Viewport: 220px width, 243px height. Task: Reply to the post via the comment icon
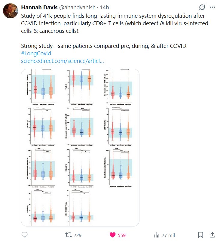pos(25,235)
